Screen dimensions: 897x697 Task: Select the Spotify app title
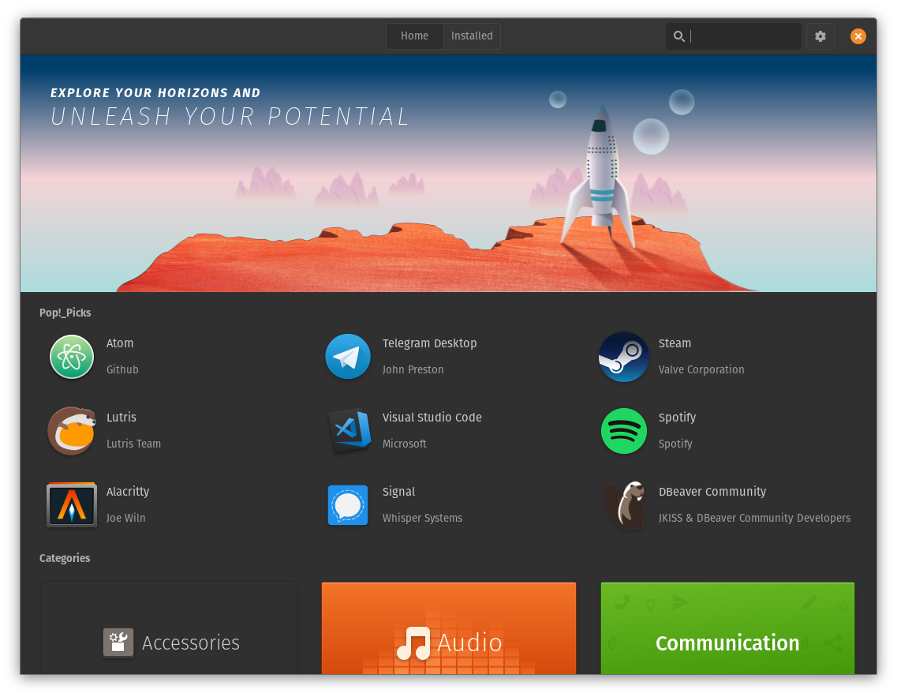coord(677,418)
